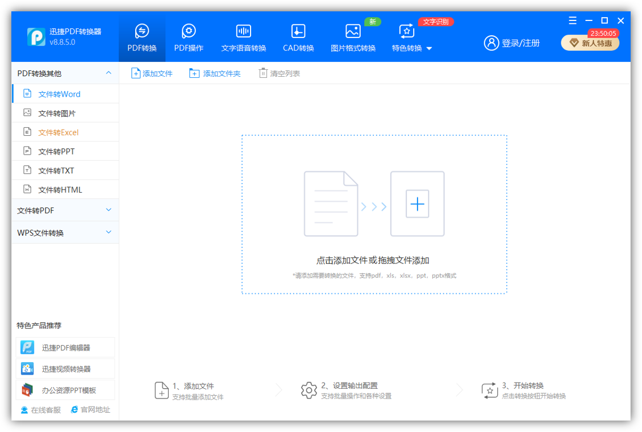Click the step 1 添加文件 icon
The image size is (642, 432).
tap(161, 391)
